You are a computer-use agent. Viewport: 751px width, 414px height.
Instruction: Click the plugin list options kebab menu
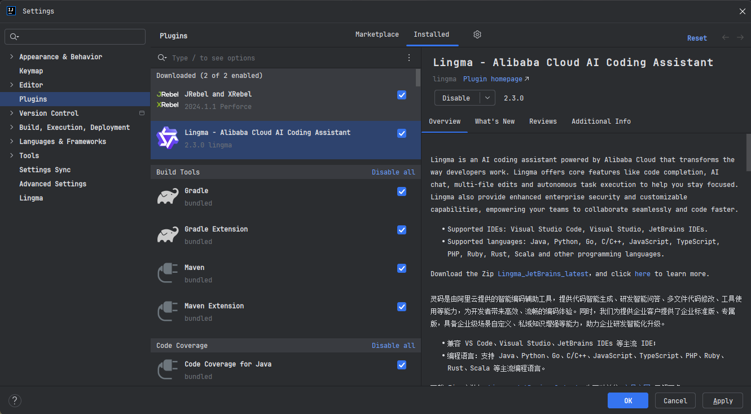410,58
